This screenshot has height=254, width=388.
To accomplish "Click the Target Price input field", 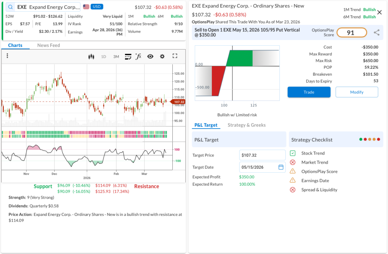I will click(x=262, y=155).
